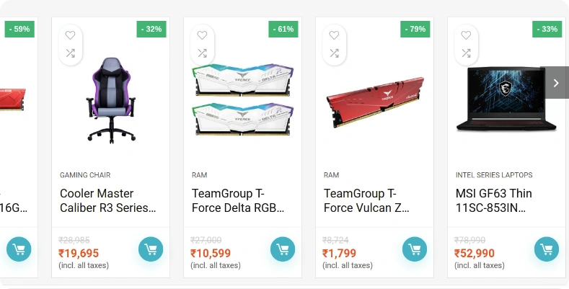Add T-Force Delta RGB RAM to cart
This screenshot has width=569, height=289.
coord(283,249)
